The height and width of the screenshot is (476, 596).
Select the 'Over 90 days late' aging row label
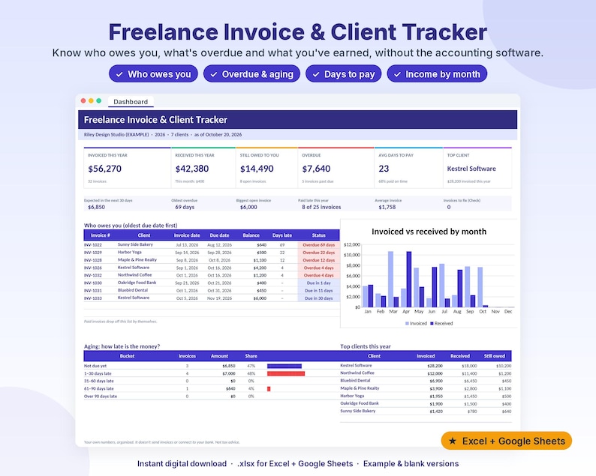101,397
